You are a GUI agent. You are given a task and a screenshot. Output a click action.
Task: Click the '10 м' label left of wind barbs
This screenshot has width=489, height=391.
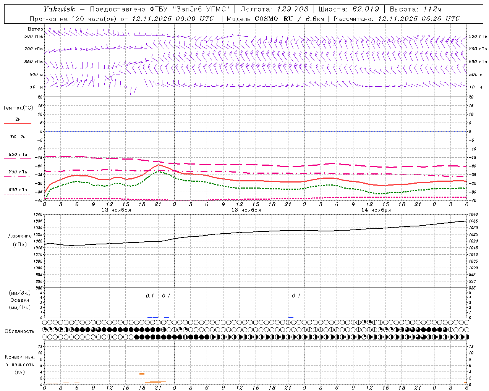[37, 87]
